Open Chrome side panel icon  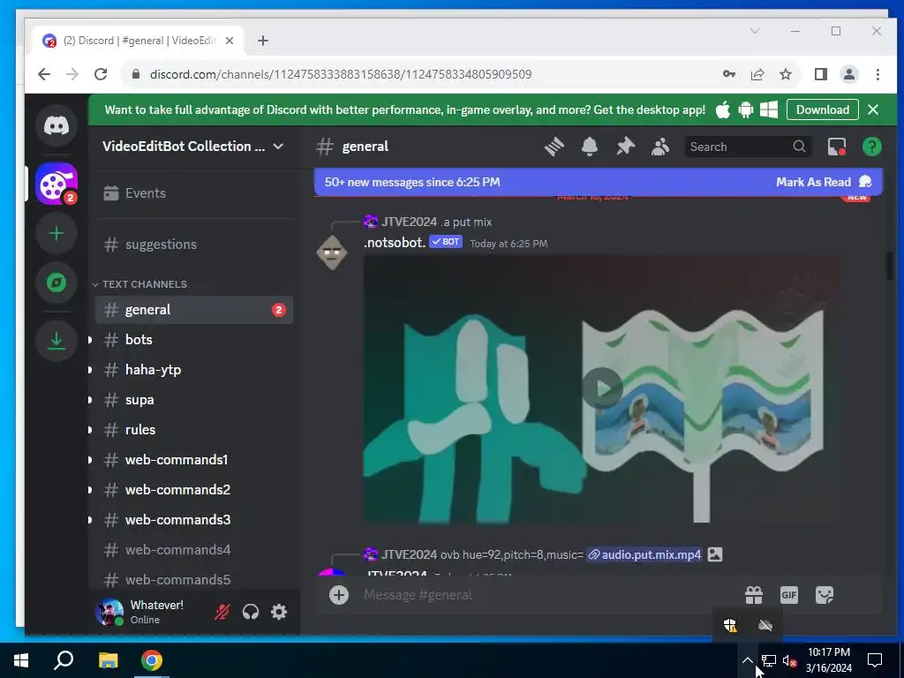click(820, 74)
